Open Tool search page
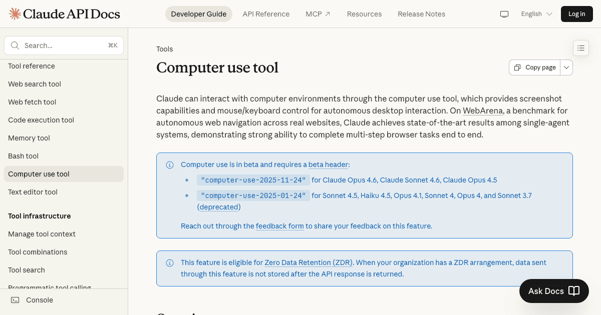 coord(27,270)
